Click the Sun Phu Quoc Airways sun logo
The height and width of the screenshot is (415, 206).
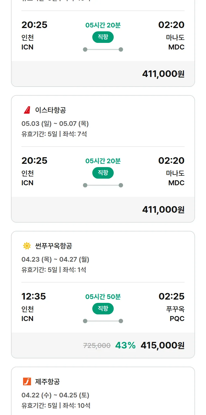click(x=27, y=246)
